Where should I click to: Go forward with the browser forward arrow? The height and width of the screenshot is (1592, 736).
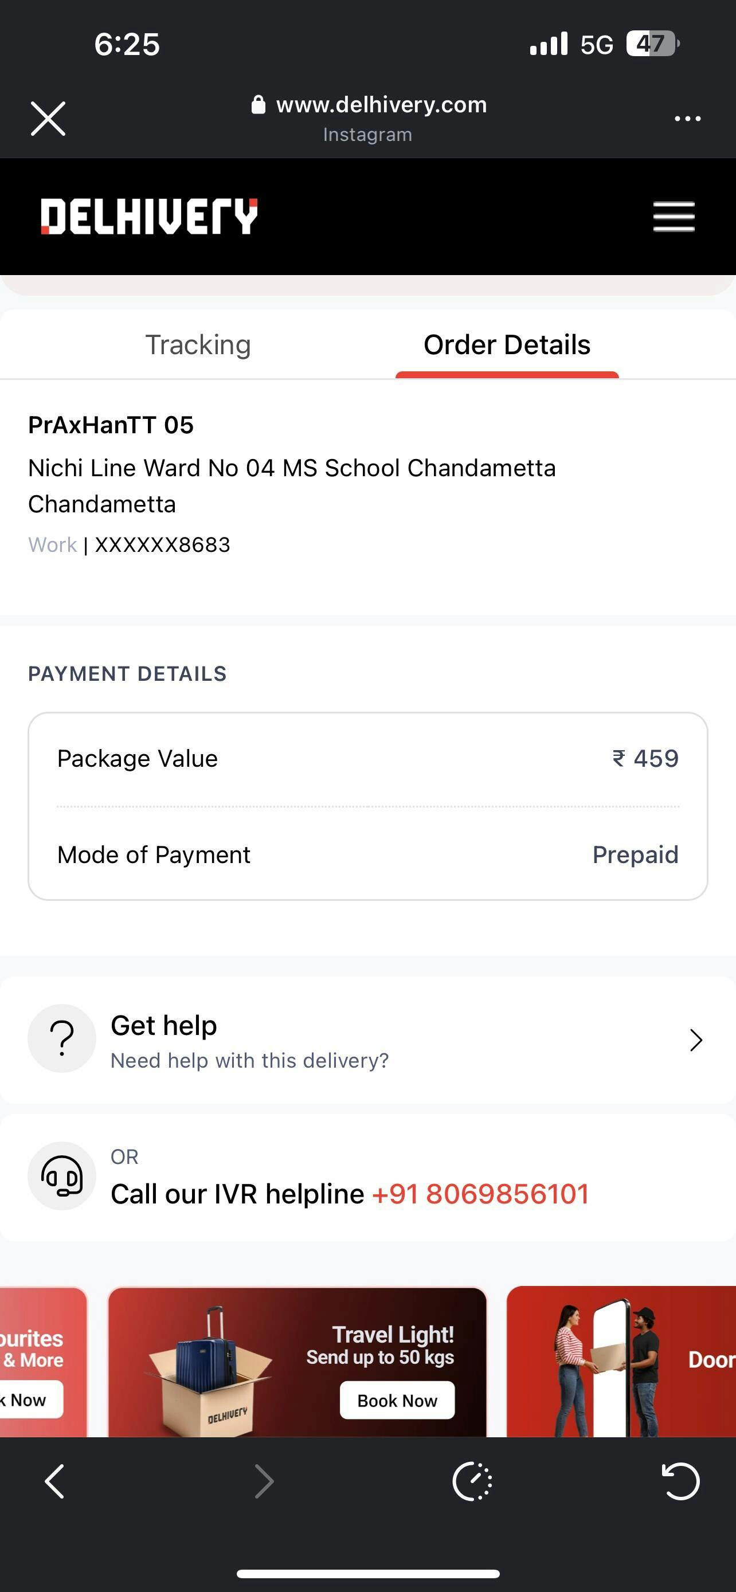[x=264, y=1481]
